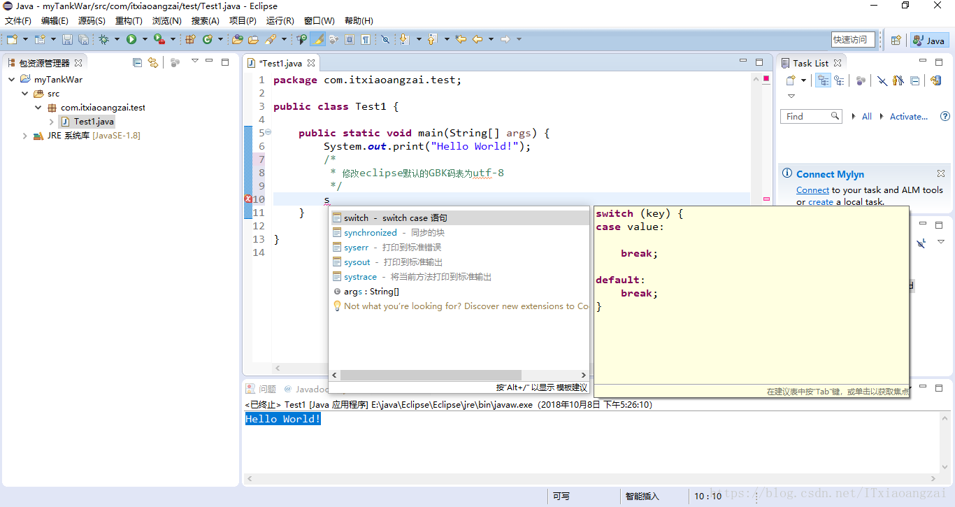The width and height of the screenshot is (955, 507).
Task: Click the New Task icon in Task List
Action: pos(791,81)
